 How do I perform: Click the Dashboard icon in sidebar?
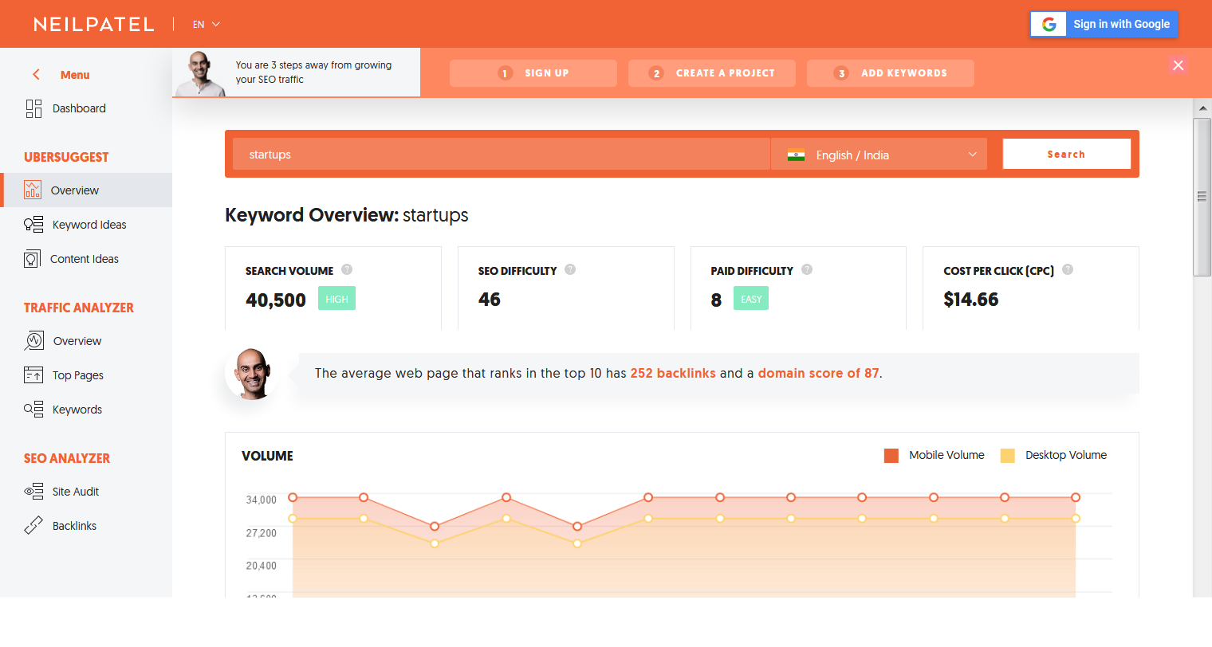click(33, 108)
